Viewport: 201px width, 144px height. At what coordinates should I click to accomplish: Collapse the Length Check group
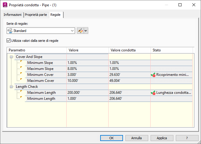click(x=11, y=87)
